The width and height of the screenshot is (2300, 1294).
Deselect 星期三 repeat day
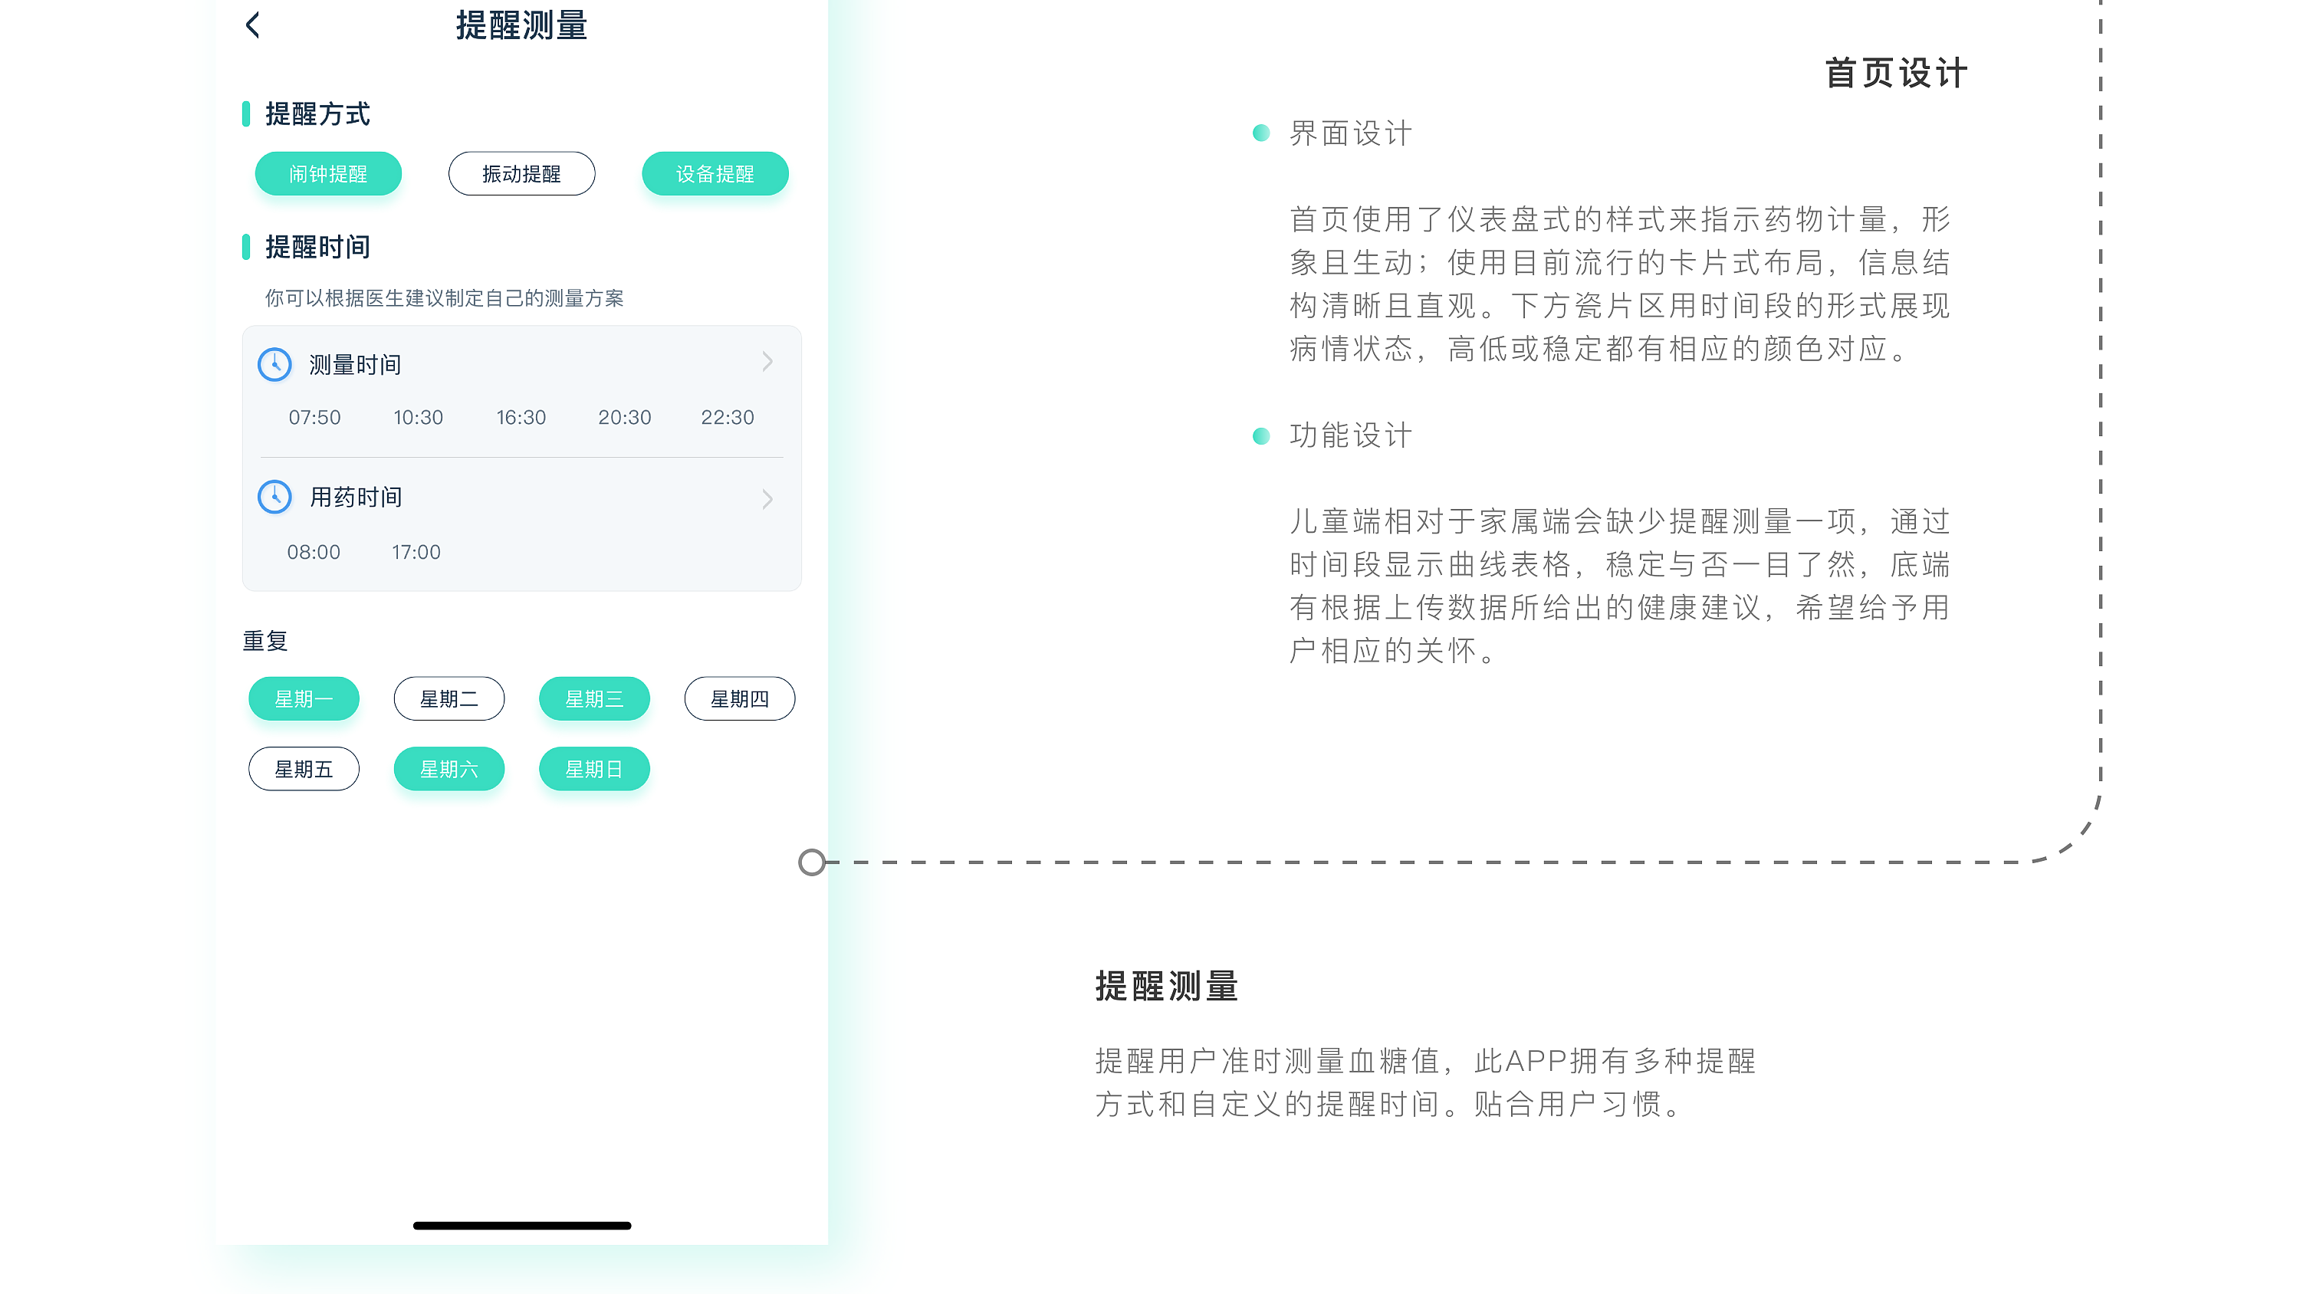pos(595,698)
